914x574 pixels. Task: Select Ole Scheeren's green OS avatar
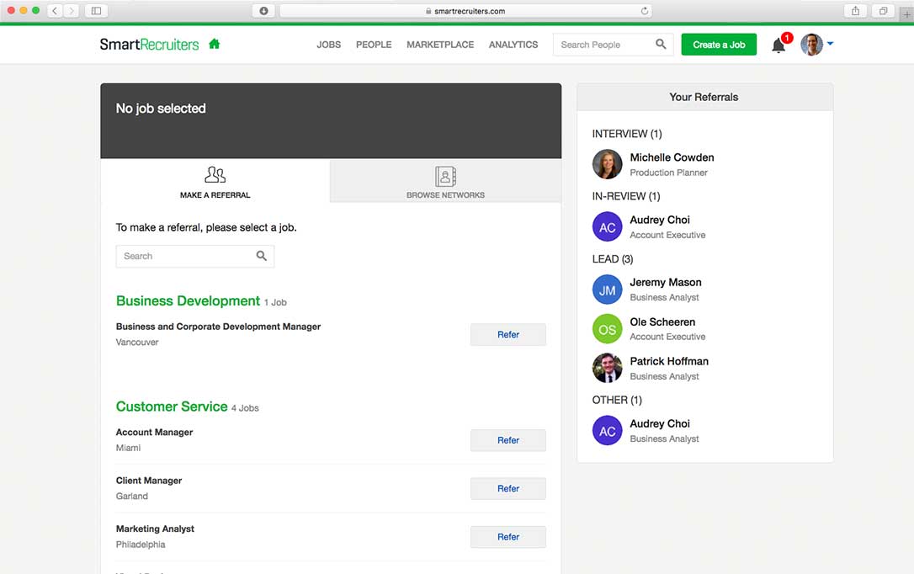pyautogui.click(x=607, y=329)
